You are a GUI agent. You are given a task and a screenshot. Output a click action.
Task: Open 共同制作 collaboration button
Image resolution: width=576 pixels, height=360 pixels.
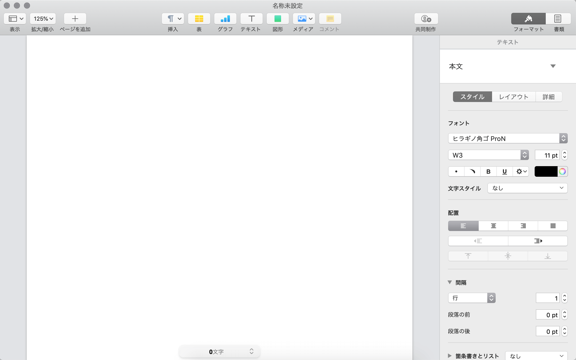[x=426, y=19]
